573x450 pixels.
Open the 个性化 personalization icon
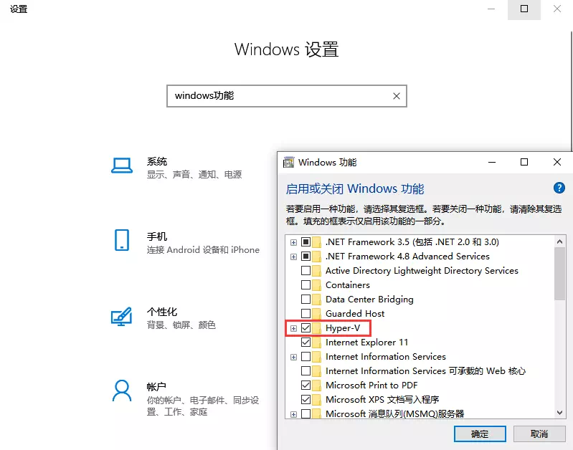pyautogui.click(x=121, y=316)
